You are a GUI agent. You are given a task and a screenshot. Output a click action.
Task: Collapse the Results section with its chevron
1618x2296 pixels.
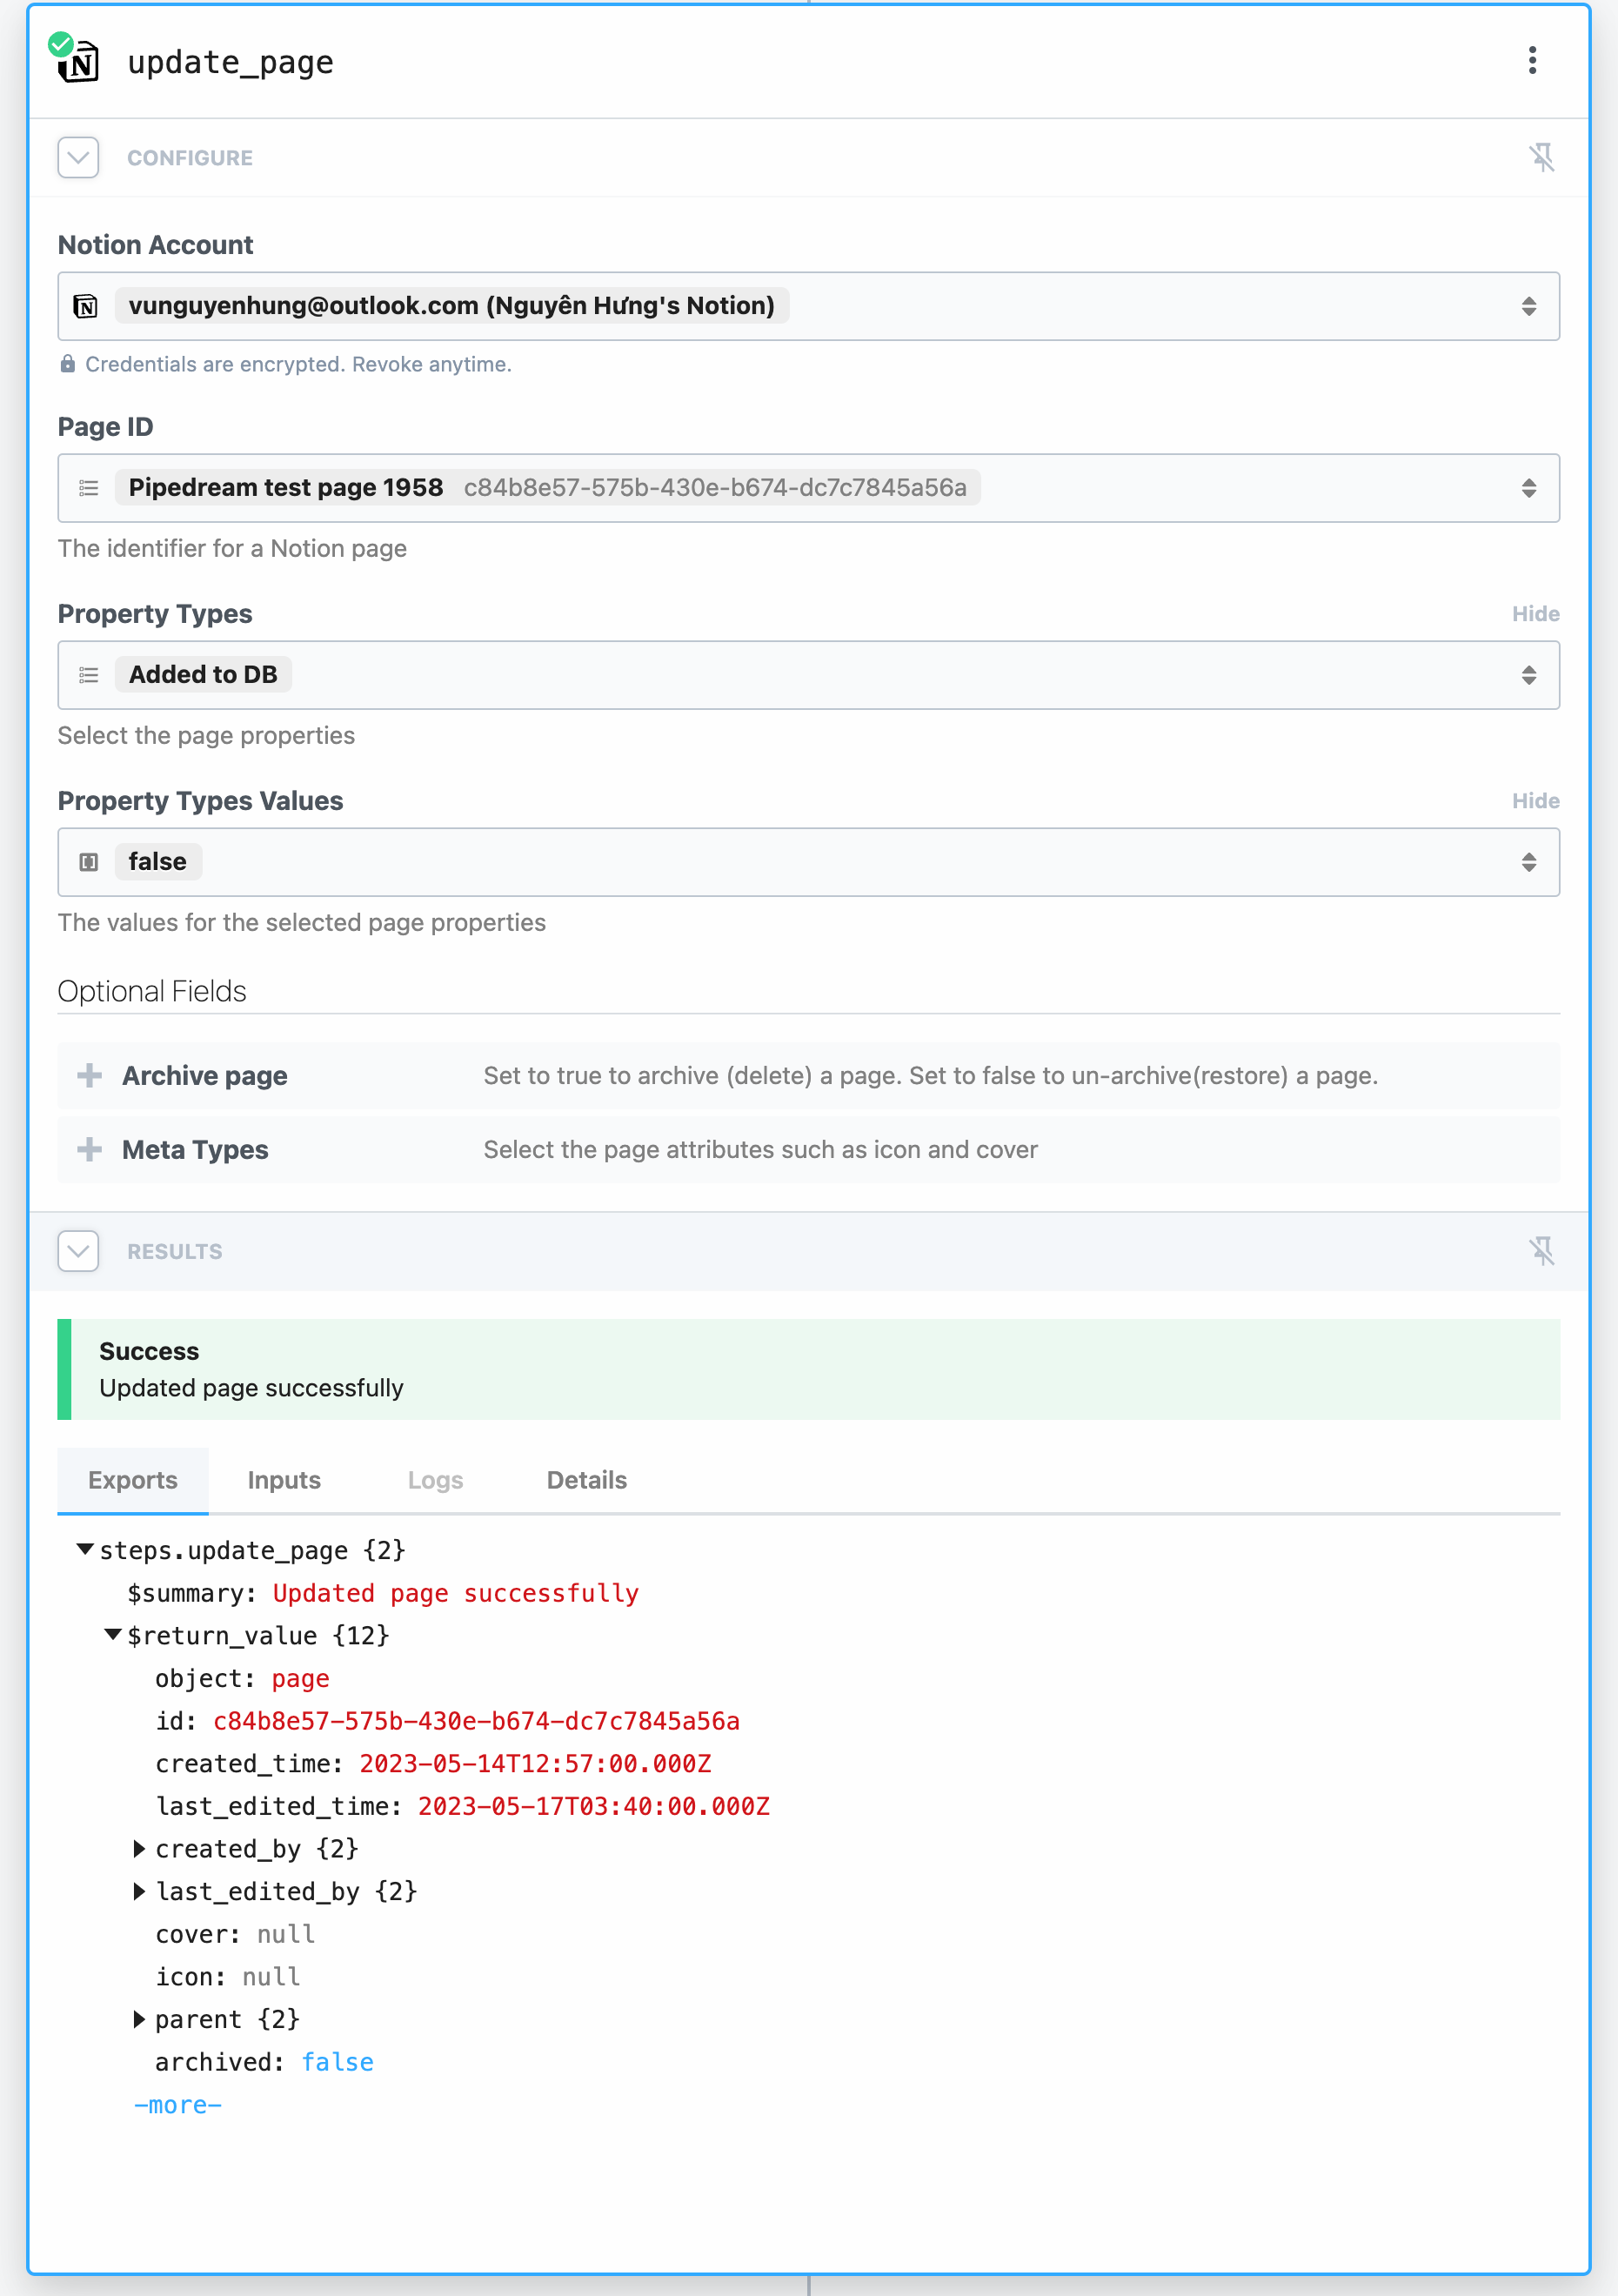pos(78,1251)
